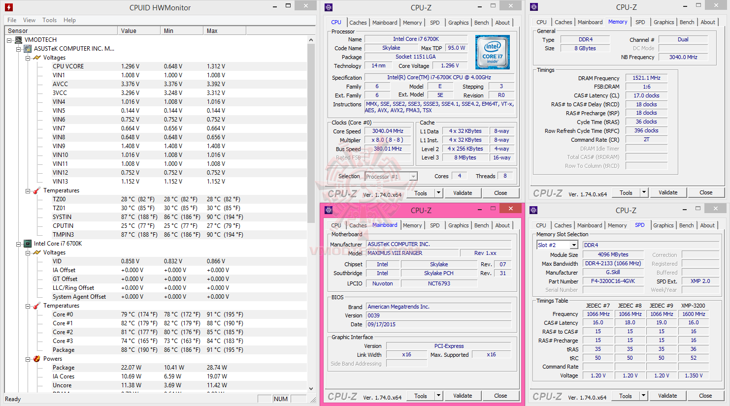The image size is (730, 406).
Task: Click Validate button in CPU-Z Memory-tab window
Action: (668, 192)
